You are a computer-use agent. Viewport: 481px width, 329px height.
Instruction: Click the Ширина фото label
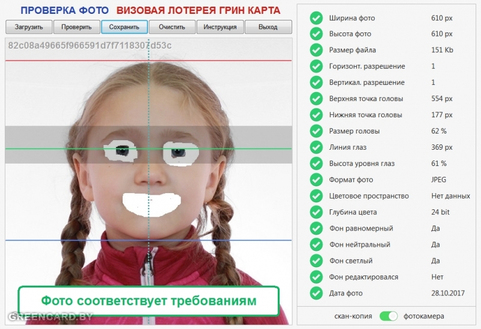coord(352,18)
